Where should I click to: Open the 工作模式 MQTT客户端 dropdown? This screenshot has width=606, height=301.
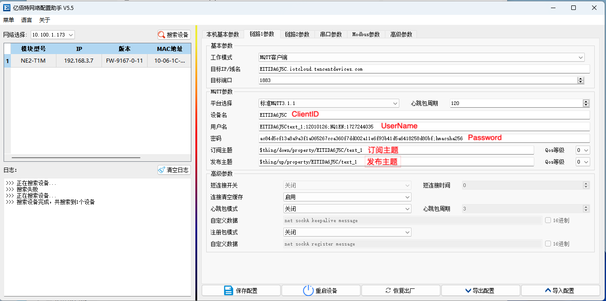[x=421, y=57]
